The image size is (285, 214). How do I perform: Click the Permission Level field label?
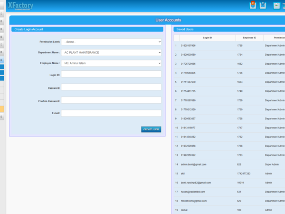[49, 42]
